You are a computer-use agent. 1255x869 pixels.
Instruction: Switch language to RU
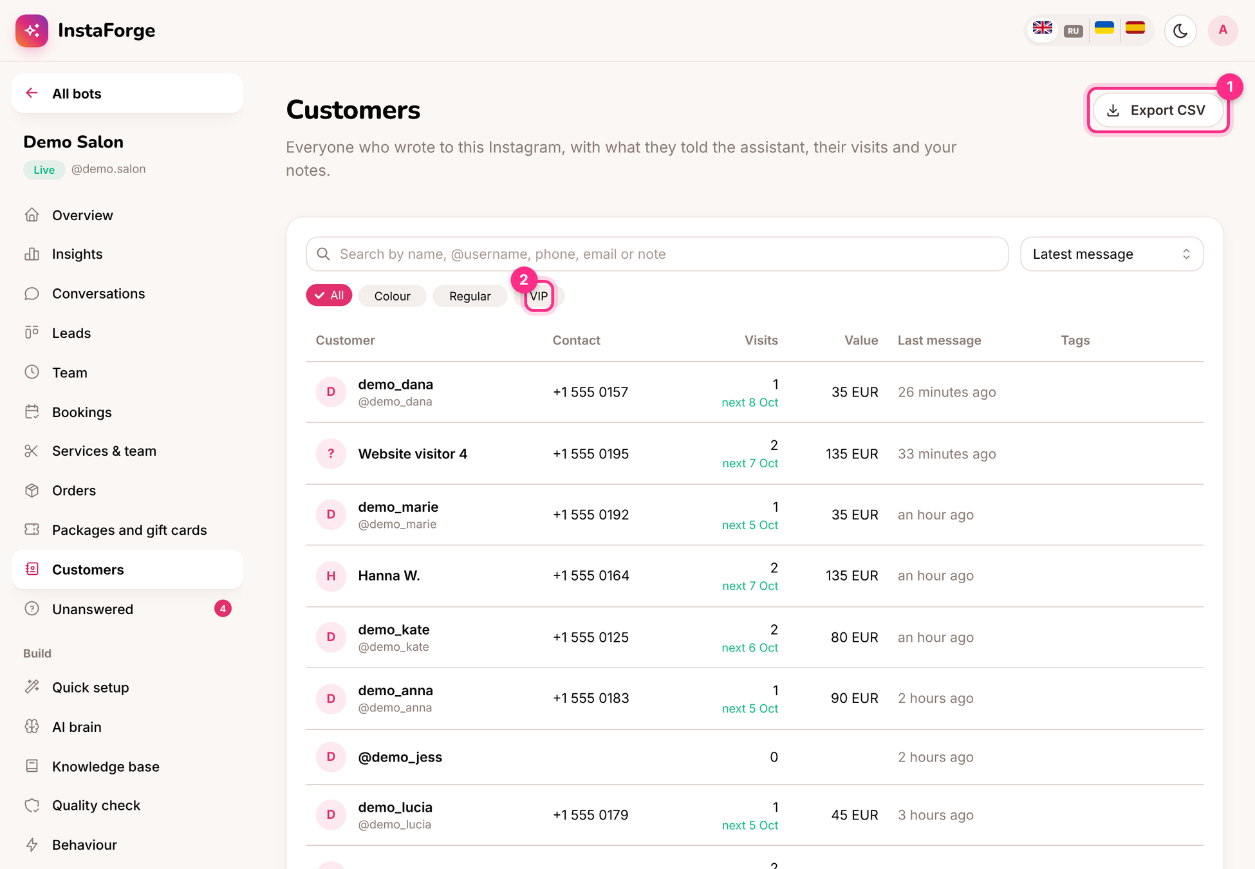tap(1073, 30)
